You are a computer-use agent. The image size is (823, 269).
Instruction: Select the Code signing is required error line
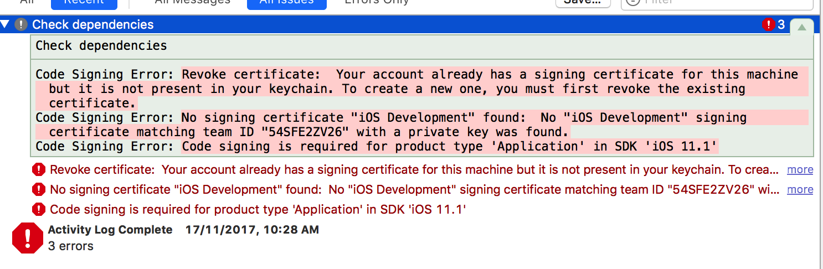(x=258, y=209)
